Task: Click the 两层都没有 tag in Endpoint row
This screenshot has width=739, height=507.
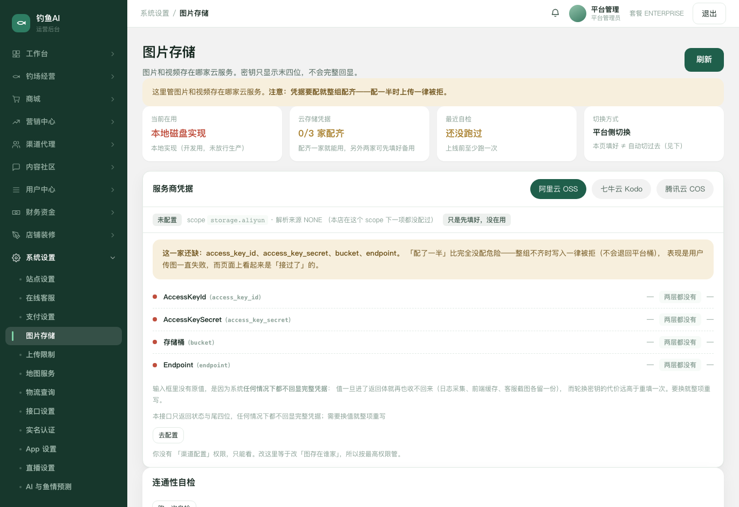Action: tap(680, 365)
